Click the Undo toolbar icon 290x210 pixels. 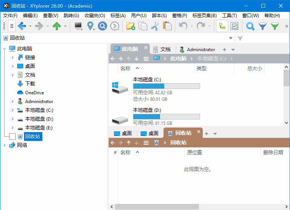pos(183,26)
